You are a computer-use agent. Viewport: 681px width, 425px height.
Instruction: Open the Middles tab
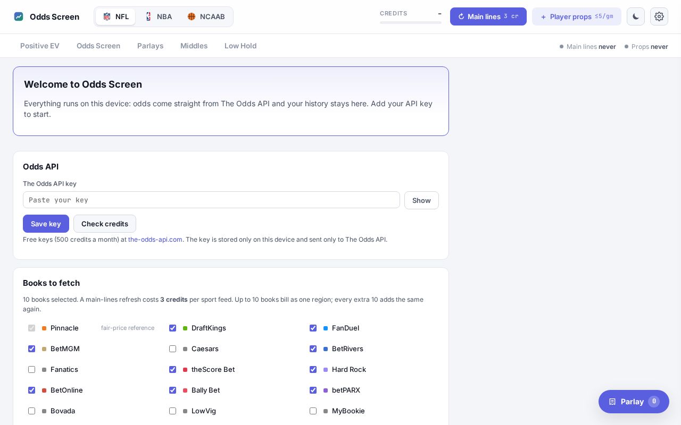point(194,46)
